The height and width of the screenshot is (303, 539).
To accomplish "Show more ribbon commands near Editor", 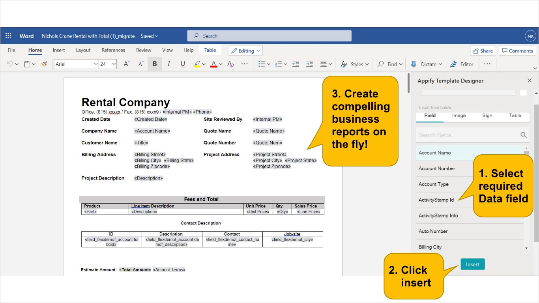I will tap(487, 64).
